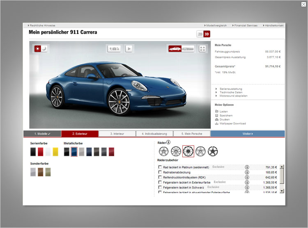Go to the 1. Modelle tab
The height and width of the screenshot is (228, 308).
pyautogui.click(x=42, y=134)
